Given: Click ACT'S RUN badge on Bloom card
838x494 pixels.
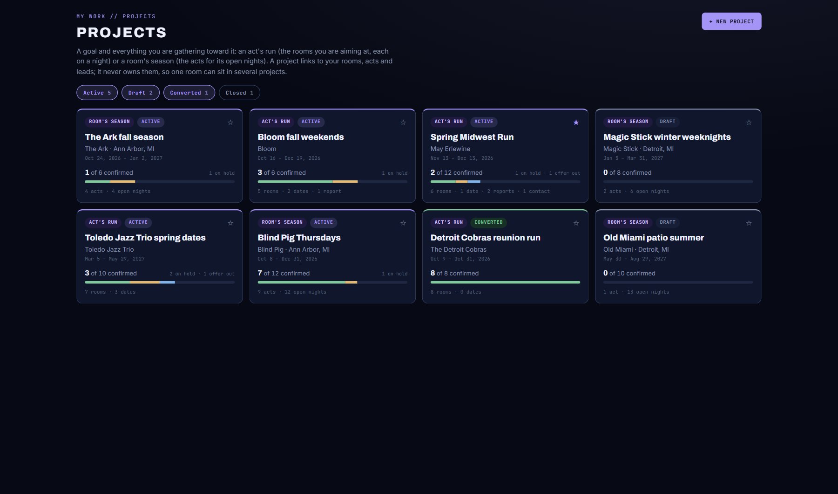Looking at the screenshot, I should [276, 122].
